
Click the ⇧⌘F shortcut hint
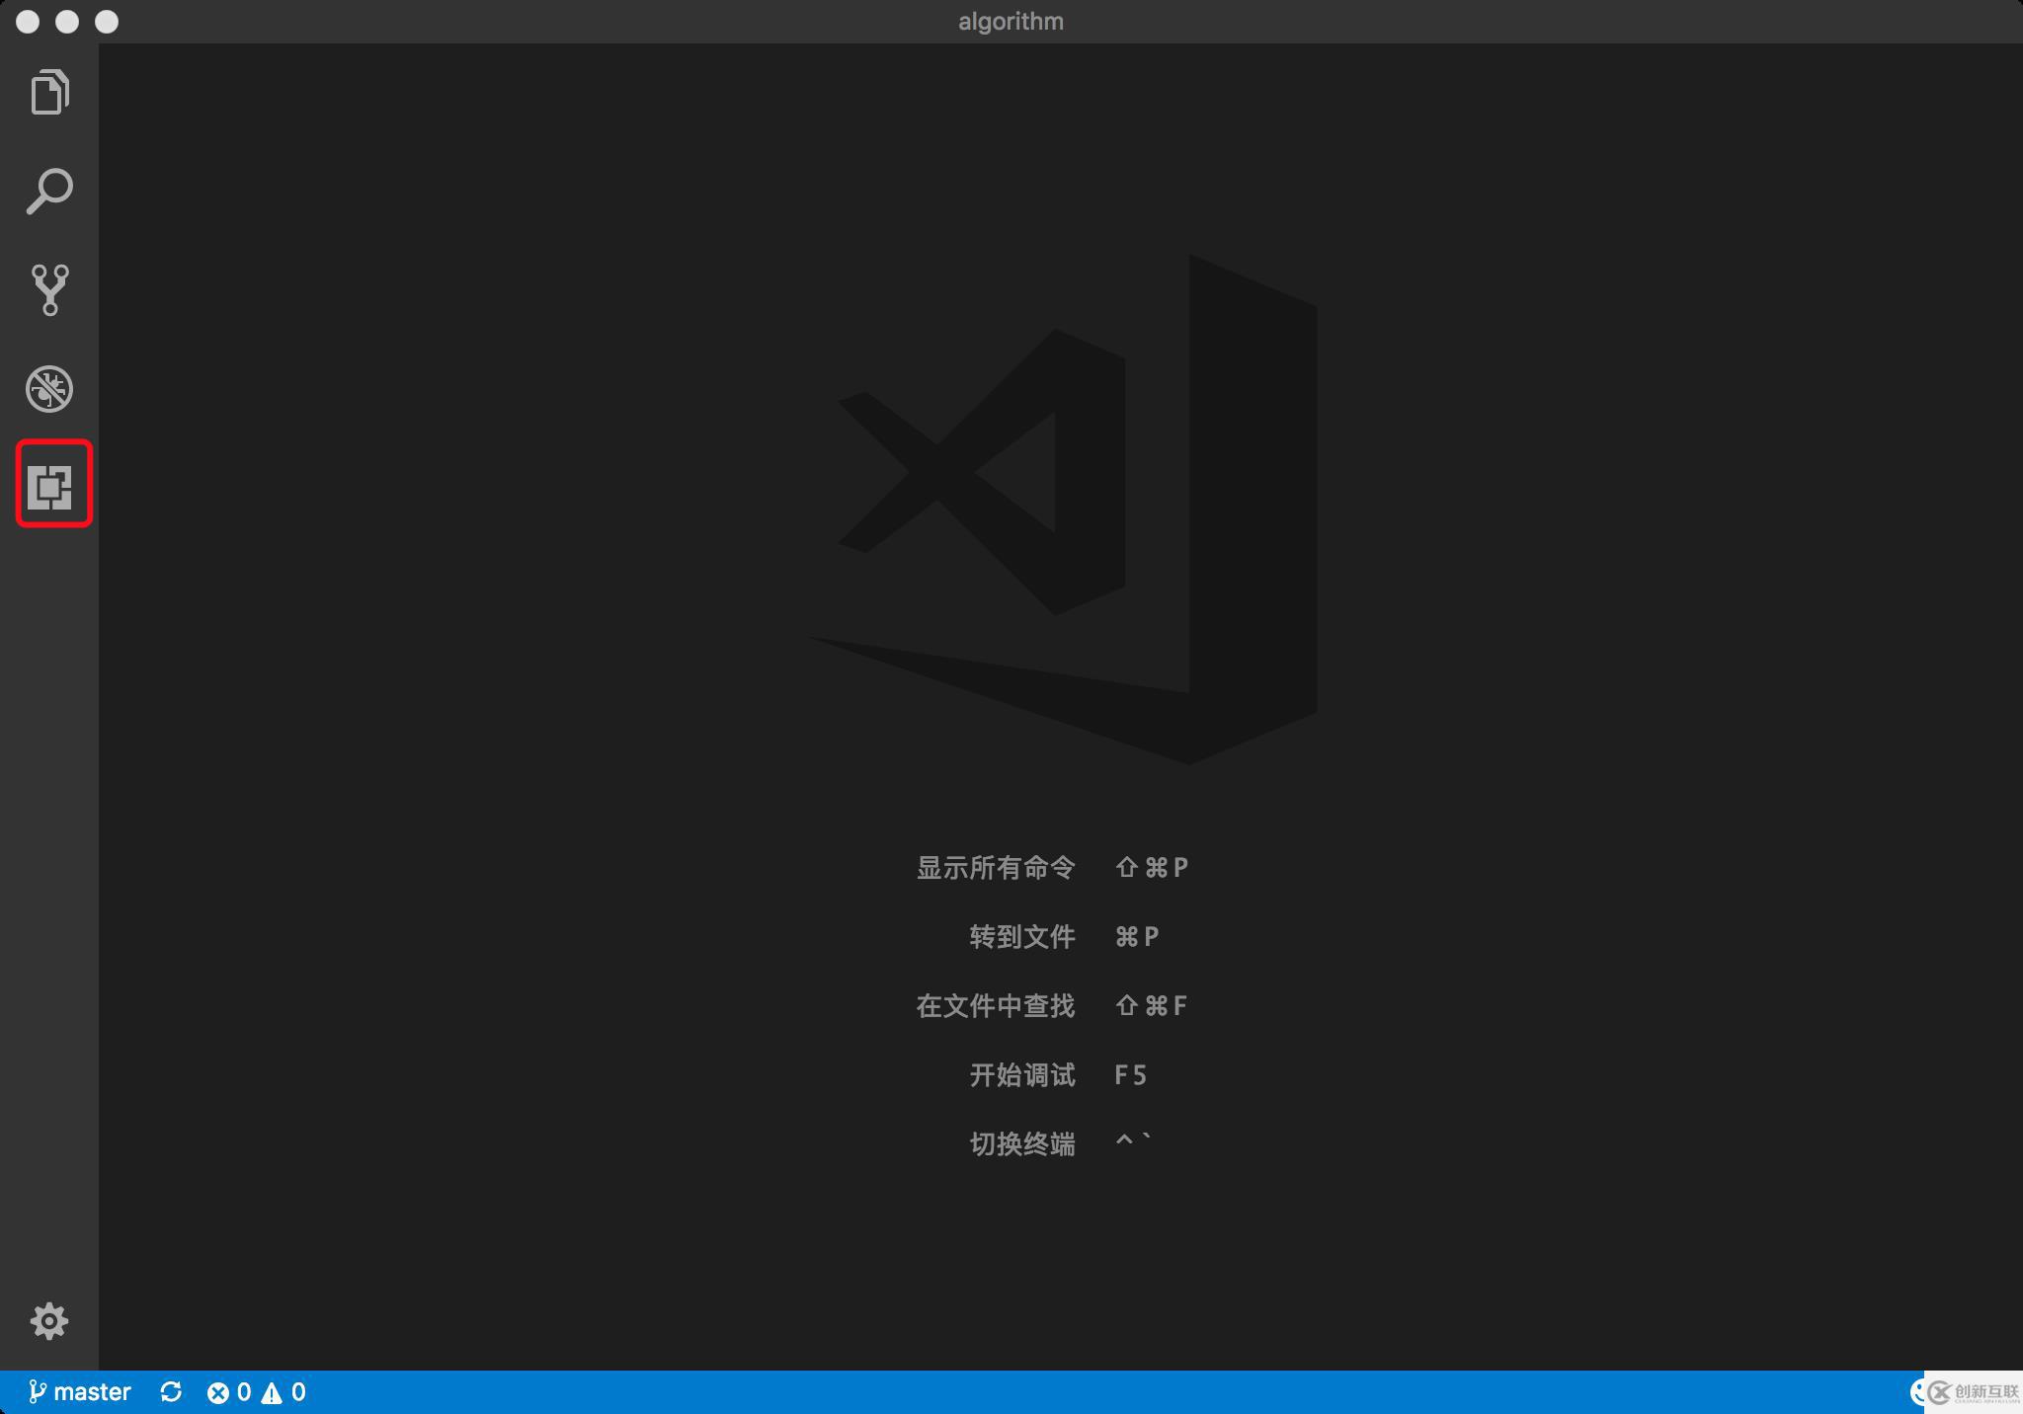[1151, 1005]
